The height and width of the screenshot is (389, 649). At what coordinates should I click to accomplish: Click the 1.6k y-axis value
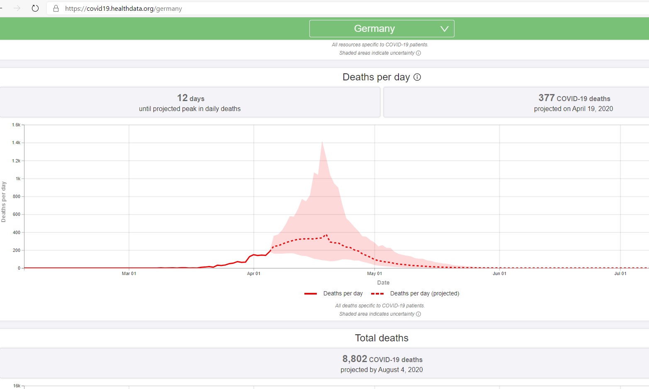(16, 125)
